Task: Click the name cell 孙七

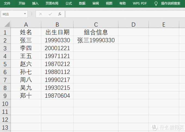Action: (x=26, y=72)
